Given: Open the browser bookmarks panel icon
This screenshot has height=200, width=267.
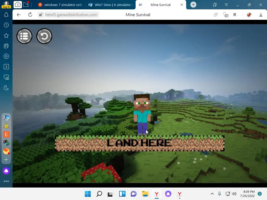Looking at the screenshot, I should point(215,5).
